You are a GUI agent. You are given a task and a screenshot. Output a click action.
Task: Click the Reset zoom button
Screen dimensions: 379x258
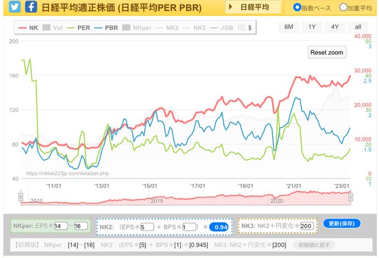pos(327,52)
